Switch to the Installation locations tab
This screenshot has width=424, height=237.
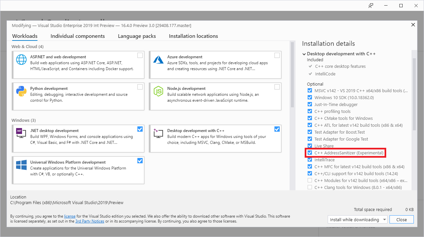coord(193,36)
